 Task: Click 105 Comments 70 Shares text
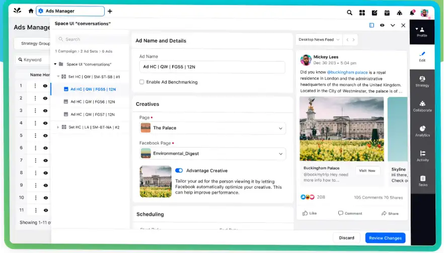point(379,197)
